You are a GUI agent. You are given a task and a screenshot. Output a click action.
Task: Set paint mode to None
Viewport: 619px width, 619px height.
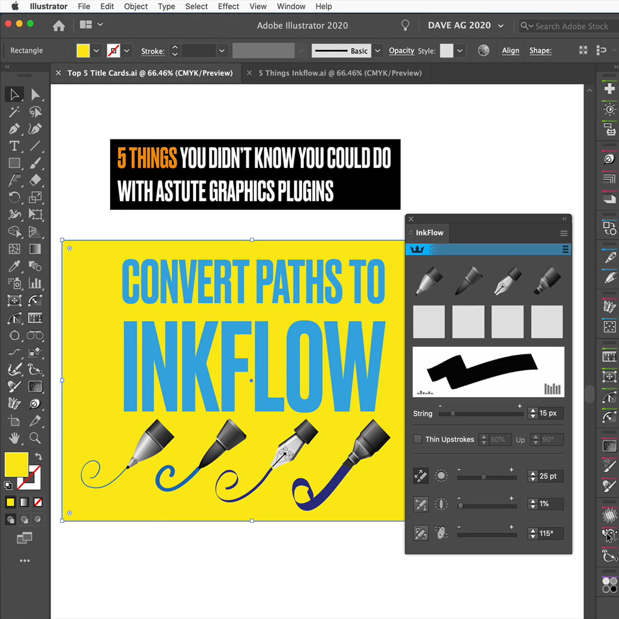[x=38, y=502]
